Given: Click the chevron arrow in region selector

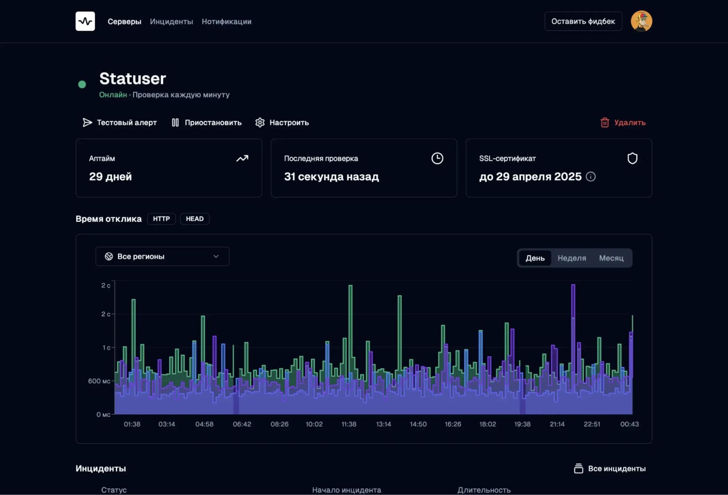Looking at the screenshot, I should tap(216, 257).
